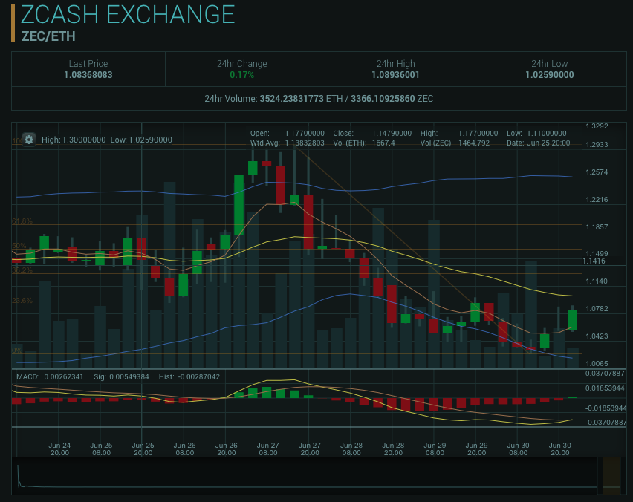Click the Open value 1.17700000
This screenshot has height=502, width=633.
305,133
